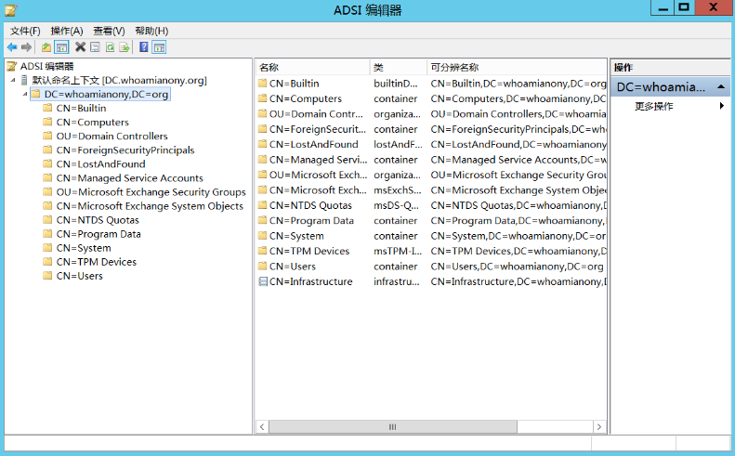Open the 操作(A) menu
735x456 pixels.
pyautogui.click(x=67, y=31)
